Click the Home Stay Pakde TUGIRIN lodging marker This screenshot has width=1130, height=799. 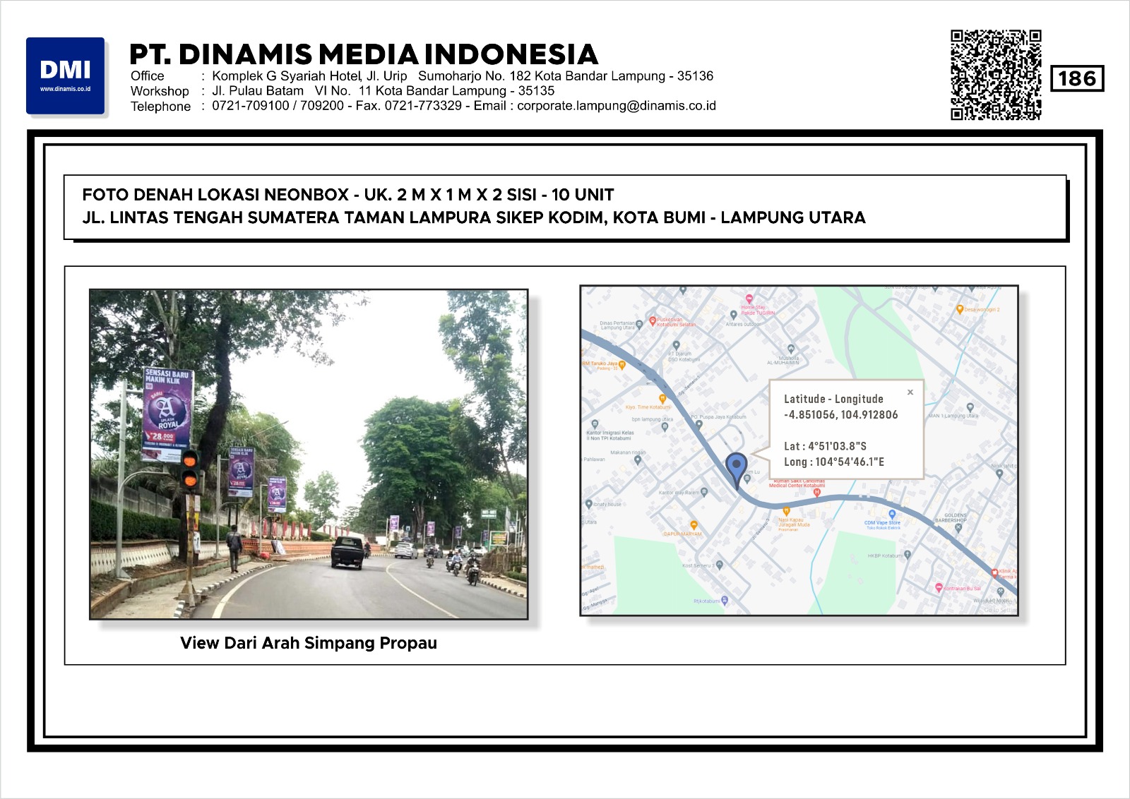[749, 299]
